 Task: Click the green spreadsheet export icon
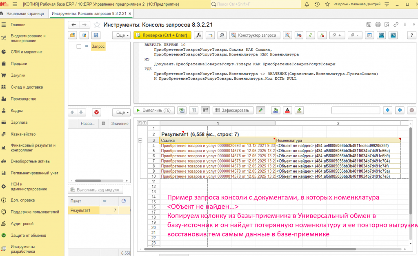coord(182,110)
